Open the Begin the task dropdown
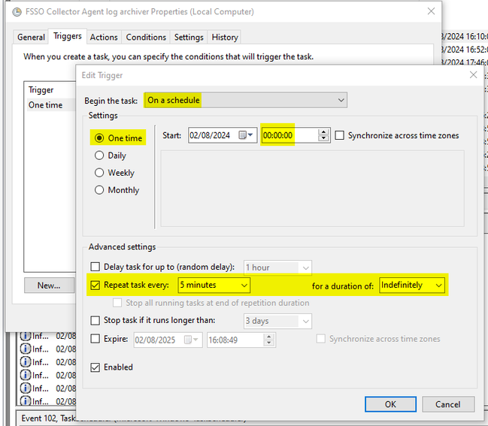This screenshot has height=426, width=488. [246, 100]
